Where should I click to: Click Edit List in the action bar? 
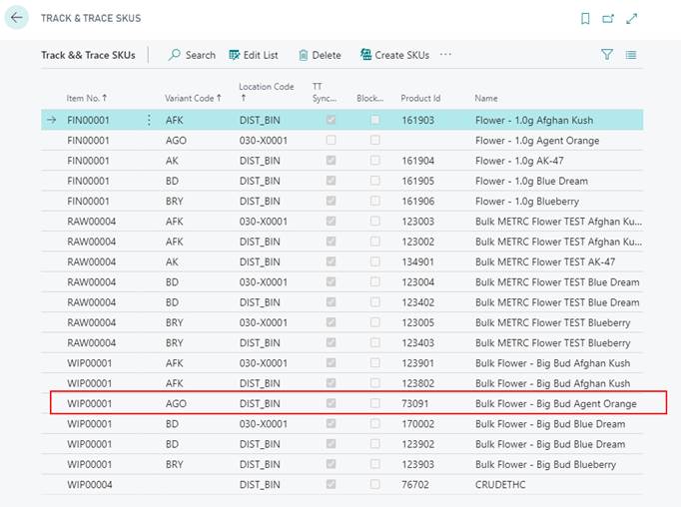[254, 55]
